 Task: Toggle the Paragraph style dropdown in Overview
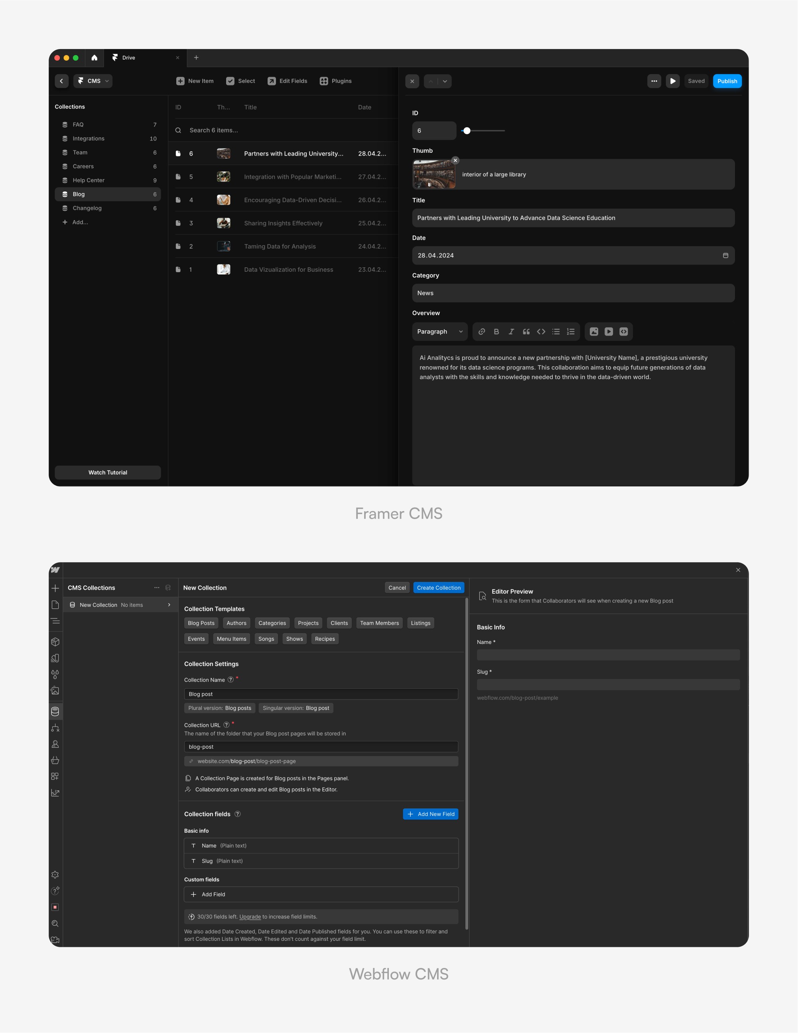click(439, 331)
